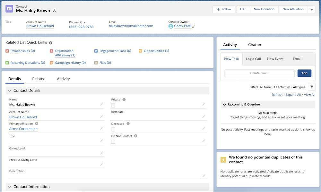Click the pencil icon for Previous Giving Level
This screenshot has width=321, height=192.
[x=101, y=164]
